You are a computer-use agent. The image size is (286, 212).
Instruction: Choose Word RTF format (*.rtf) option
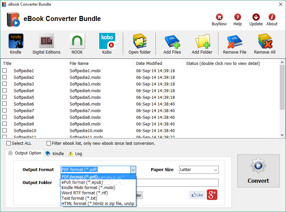click(x=98, y=193)
